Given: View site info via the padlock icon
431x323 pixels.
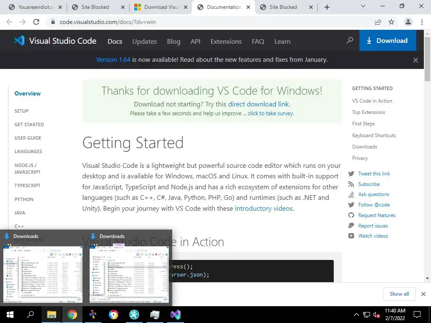Looking at the screenshot, I should [53, 22].
